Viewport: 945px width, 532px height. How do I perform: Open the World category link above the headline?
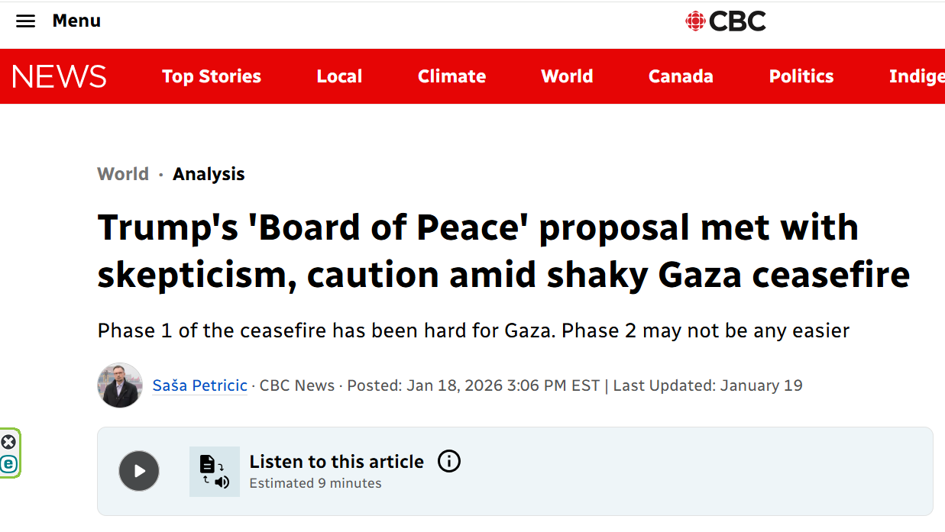pyautogui.click(x=122, y=174)
